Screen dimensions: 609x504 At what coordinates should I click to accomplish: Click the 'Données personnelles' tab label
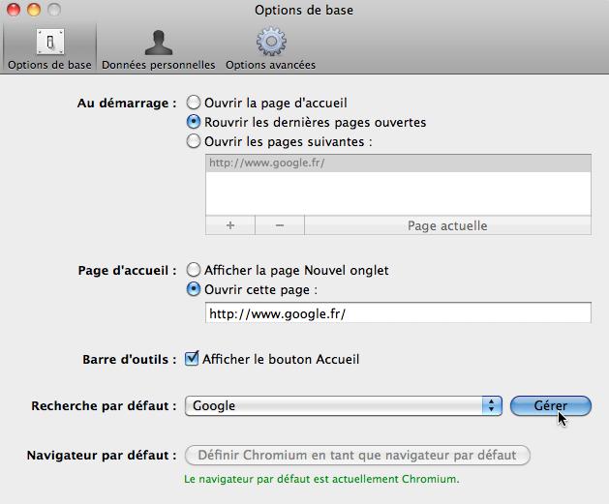tap(159, 65)
